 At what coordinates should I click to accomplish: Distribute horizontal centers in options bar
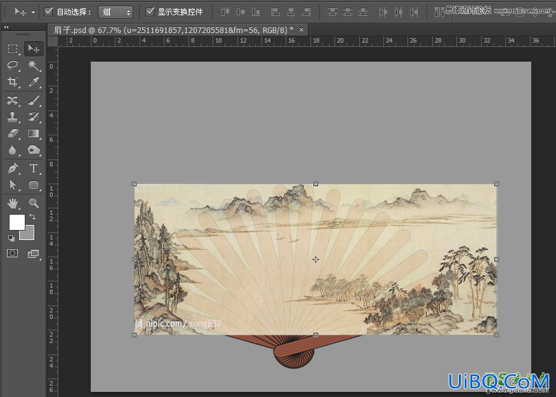[x=398, y=12]
